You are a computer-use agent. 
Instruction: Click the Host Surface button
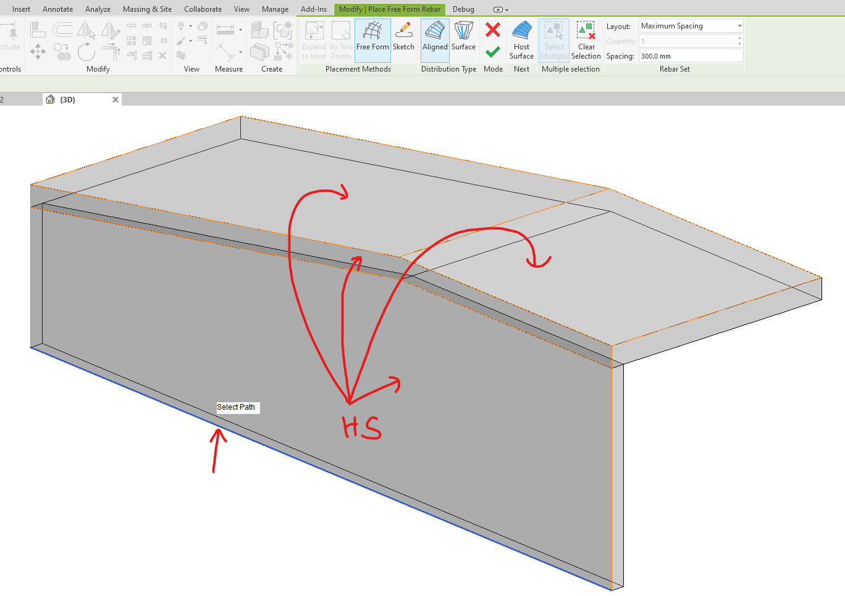[521, 40]
